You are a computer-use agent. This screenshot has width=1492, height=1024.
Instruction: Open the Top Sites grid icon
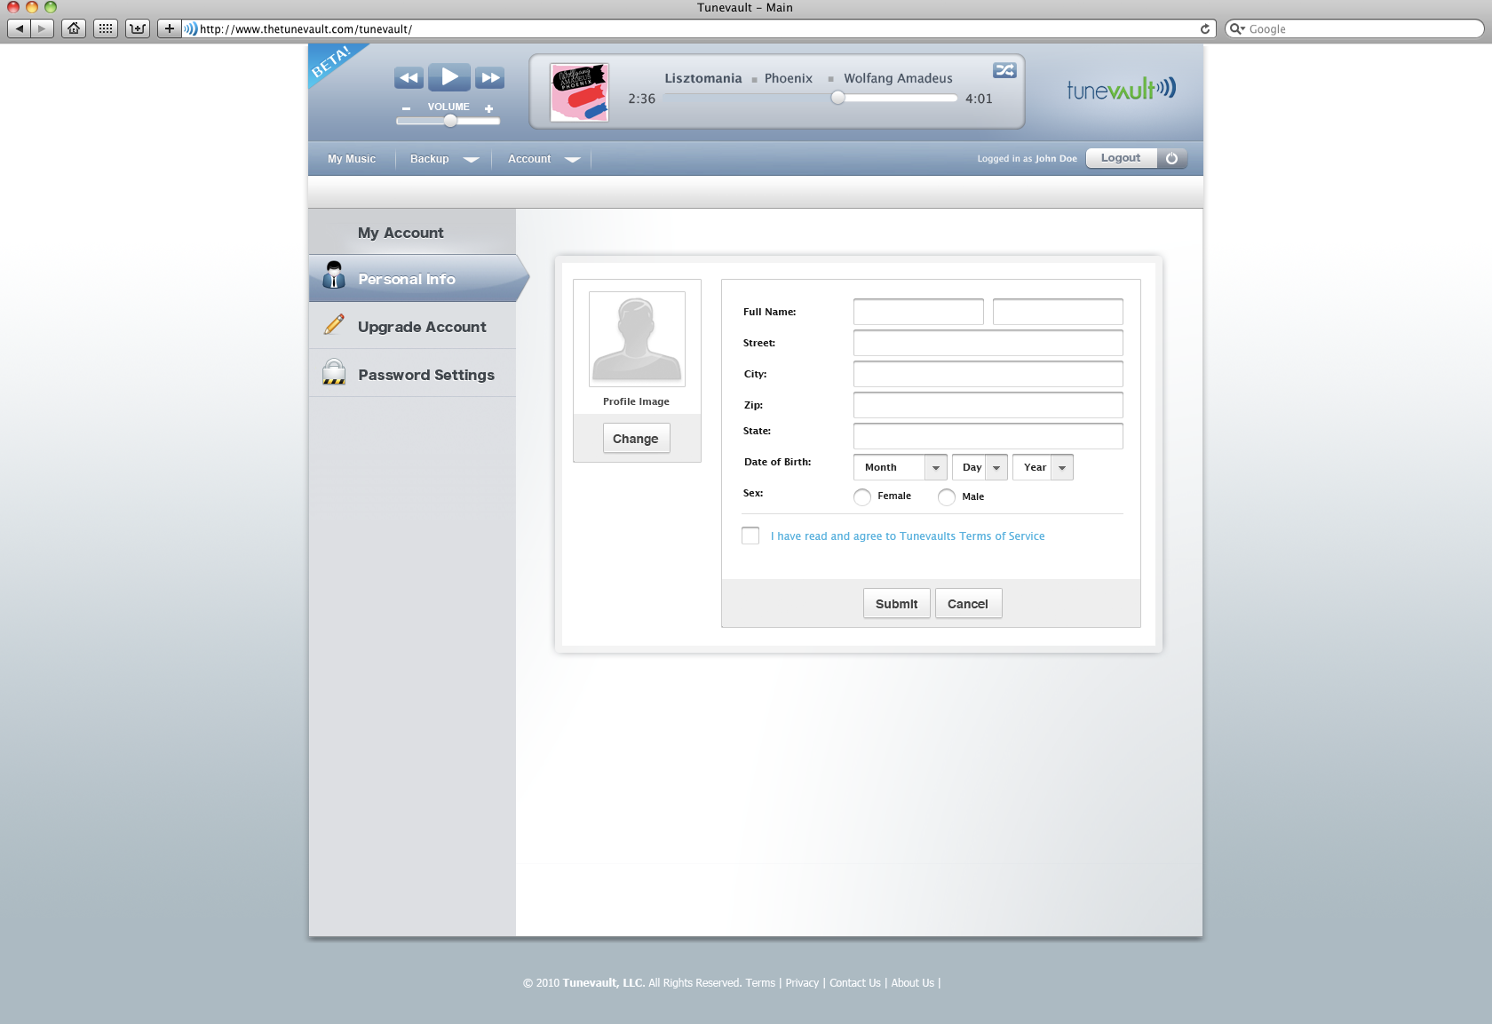pos(106,28)
